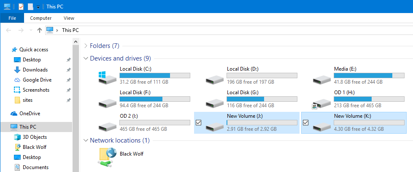Click the Local Disk (C:) usage bar

pyautogui.click(x=155, y=75)
